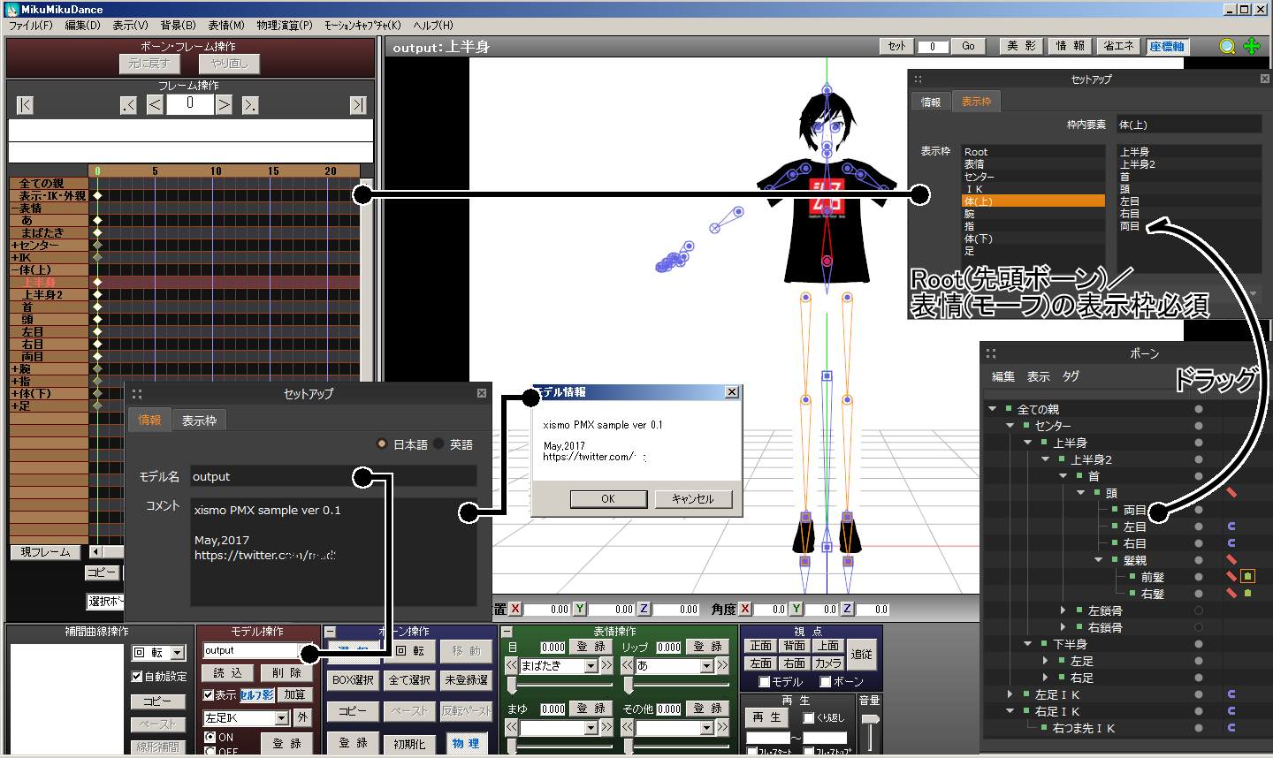Toggle the くり返し repeat checkbox
Image resolution: width=1273 pixels, height=758 pixels.
[x=808, y=718]
